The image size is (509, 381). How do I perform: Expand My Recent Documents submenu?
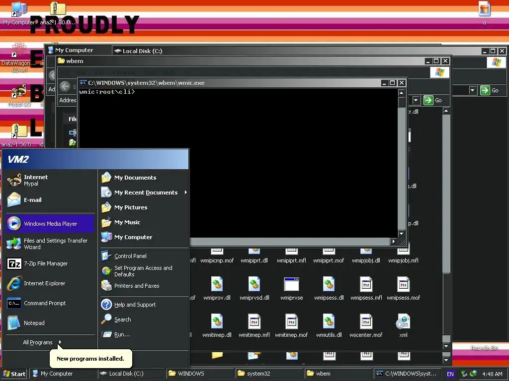[144, 192]
